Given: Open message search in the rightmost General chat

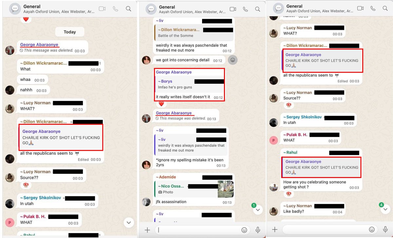Looking at the screenshot, I should click(384, 8).
